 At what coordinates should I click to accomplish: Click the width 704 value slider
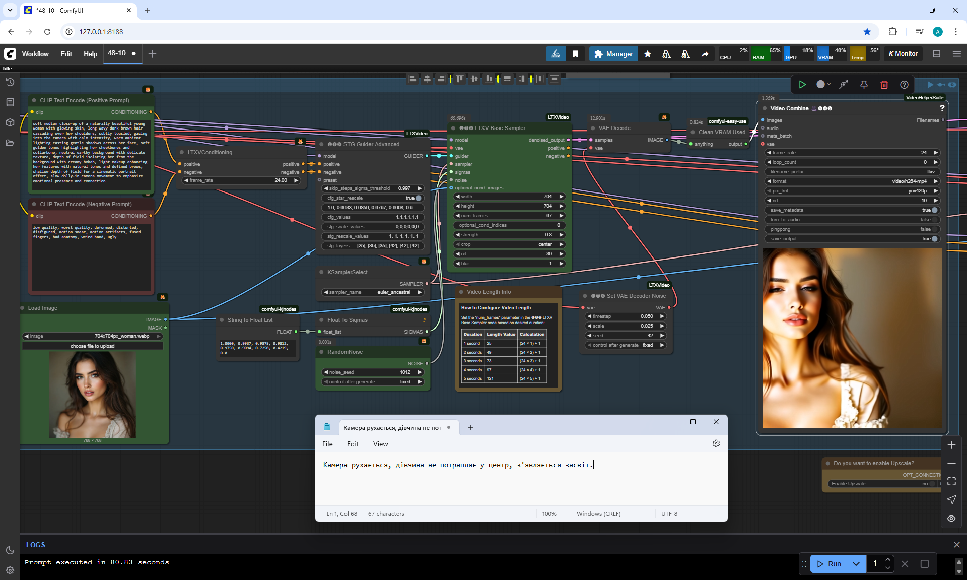[509, 197]
